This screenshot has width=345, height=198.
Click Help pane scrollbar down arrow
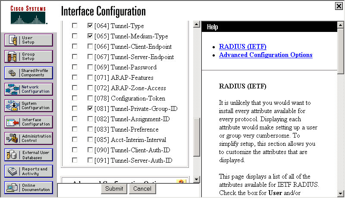click(340, 194)
